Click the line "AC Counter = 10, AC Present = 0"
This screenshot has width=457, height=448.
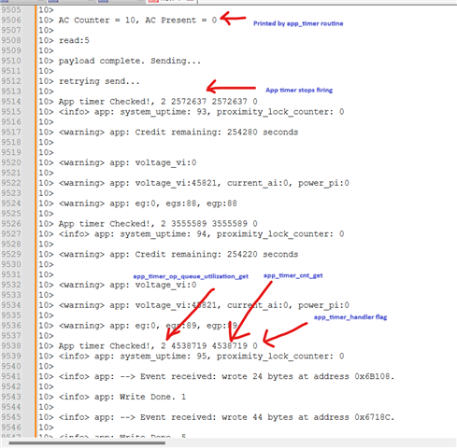tap(137, 21)
